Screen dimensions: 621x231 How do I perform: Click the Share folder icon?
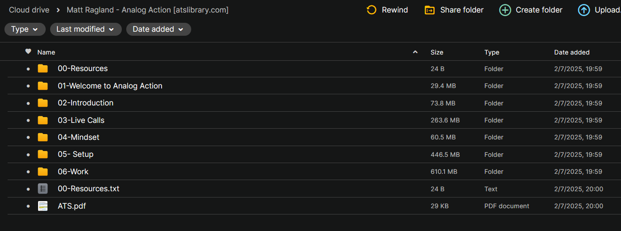pos(429,10)
